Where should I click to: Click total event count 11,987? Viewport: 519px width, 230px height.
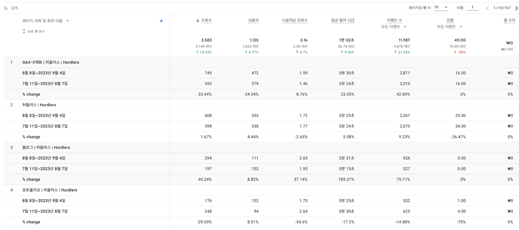coord(404,40)
